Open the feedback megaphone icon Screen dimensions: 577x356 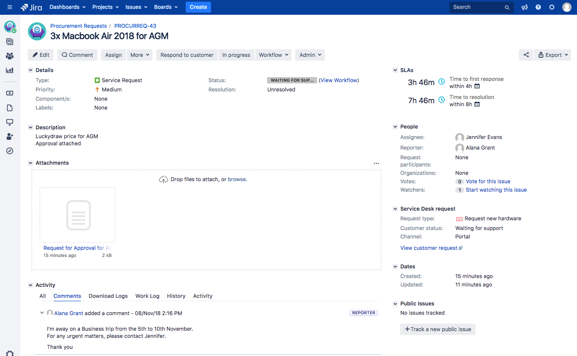point(524,7)
